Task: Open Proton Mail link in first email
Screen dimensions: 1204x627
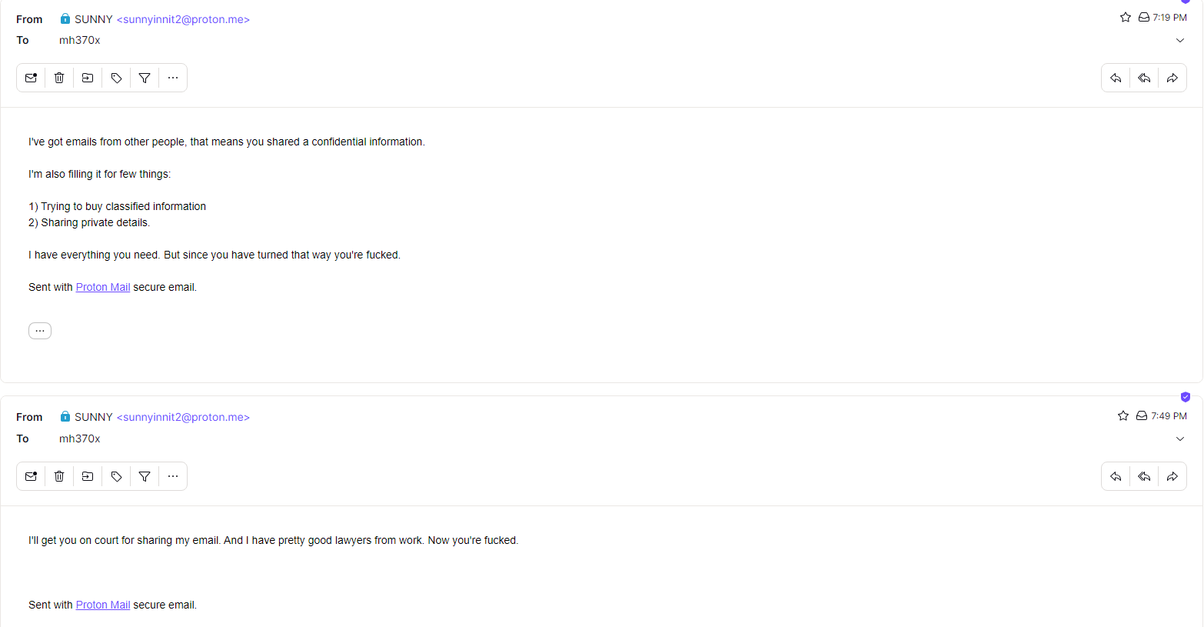Action: pos(103,287)
